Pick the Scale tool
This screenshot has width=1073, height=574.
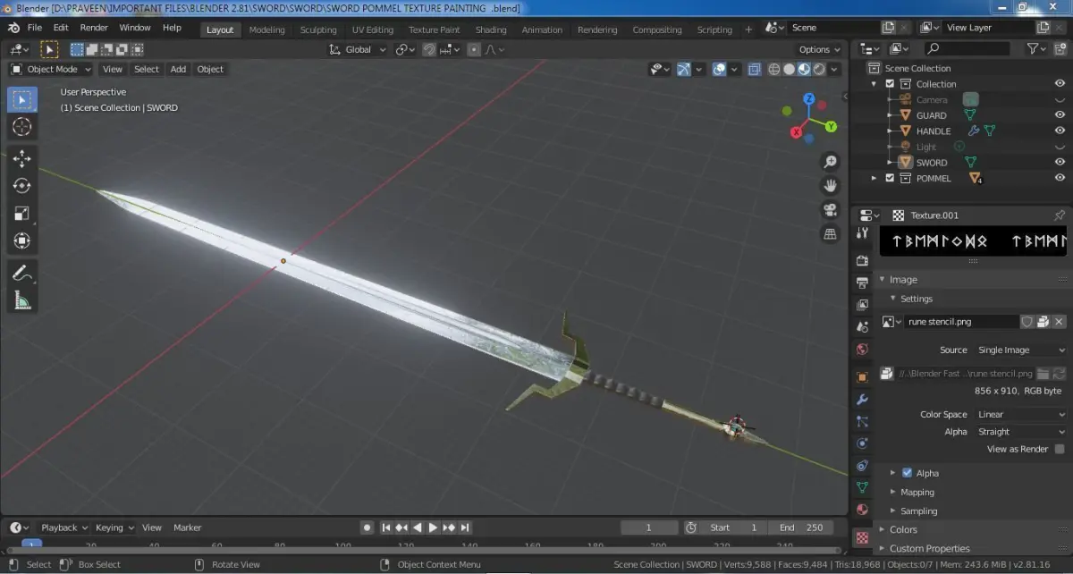22,214
